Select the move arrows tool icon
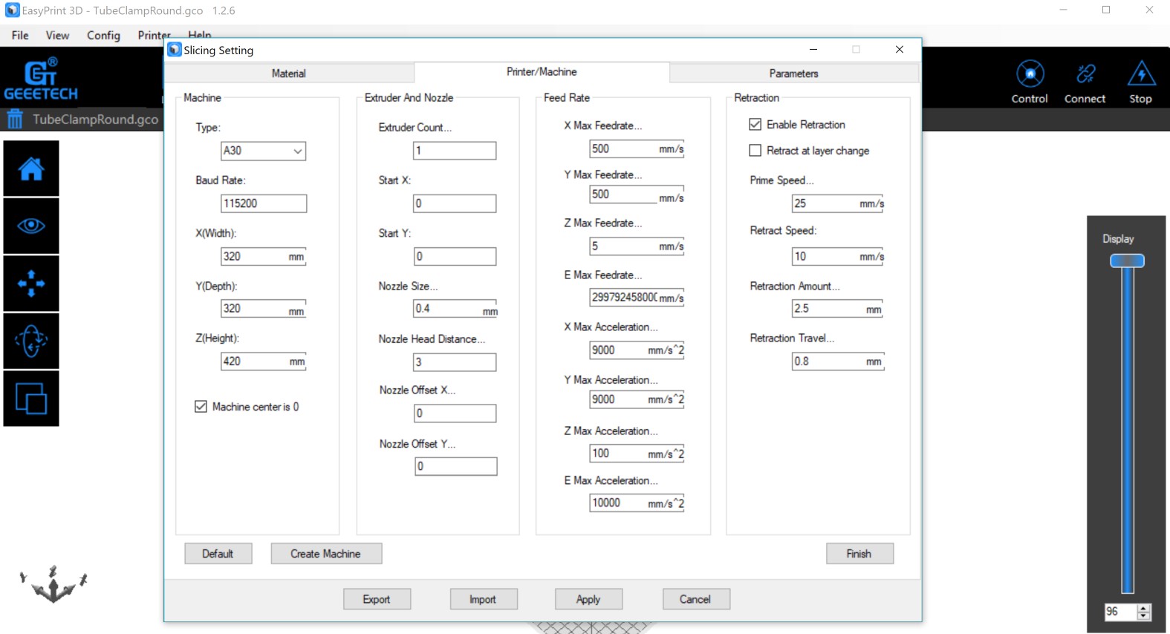This screenshot has width=1170, height=634. coord(31,284)
